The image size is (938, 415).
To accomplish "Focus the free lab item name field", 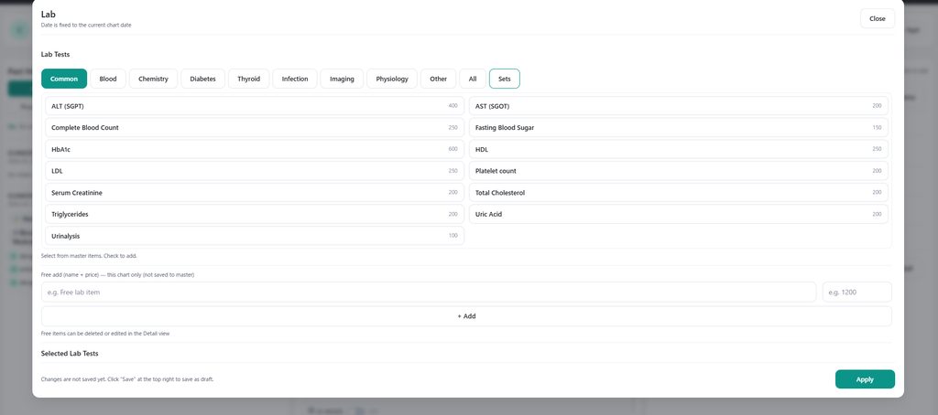I will coord(429,292).
